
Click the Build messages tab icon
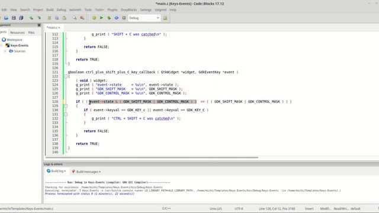pos(73,172)
